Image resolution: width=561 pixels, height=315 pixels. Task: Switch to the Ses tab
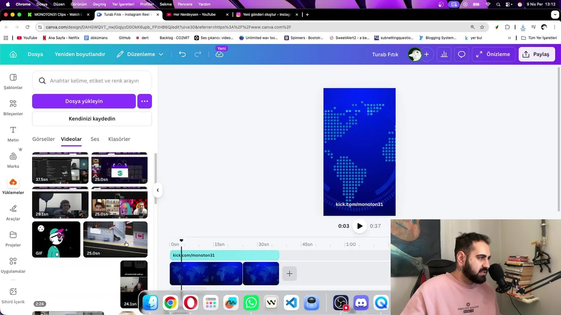(95, 139)
